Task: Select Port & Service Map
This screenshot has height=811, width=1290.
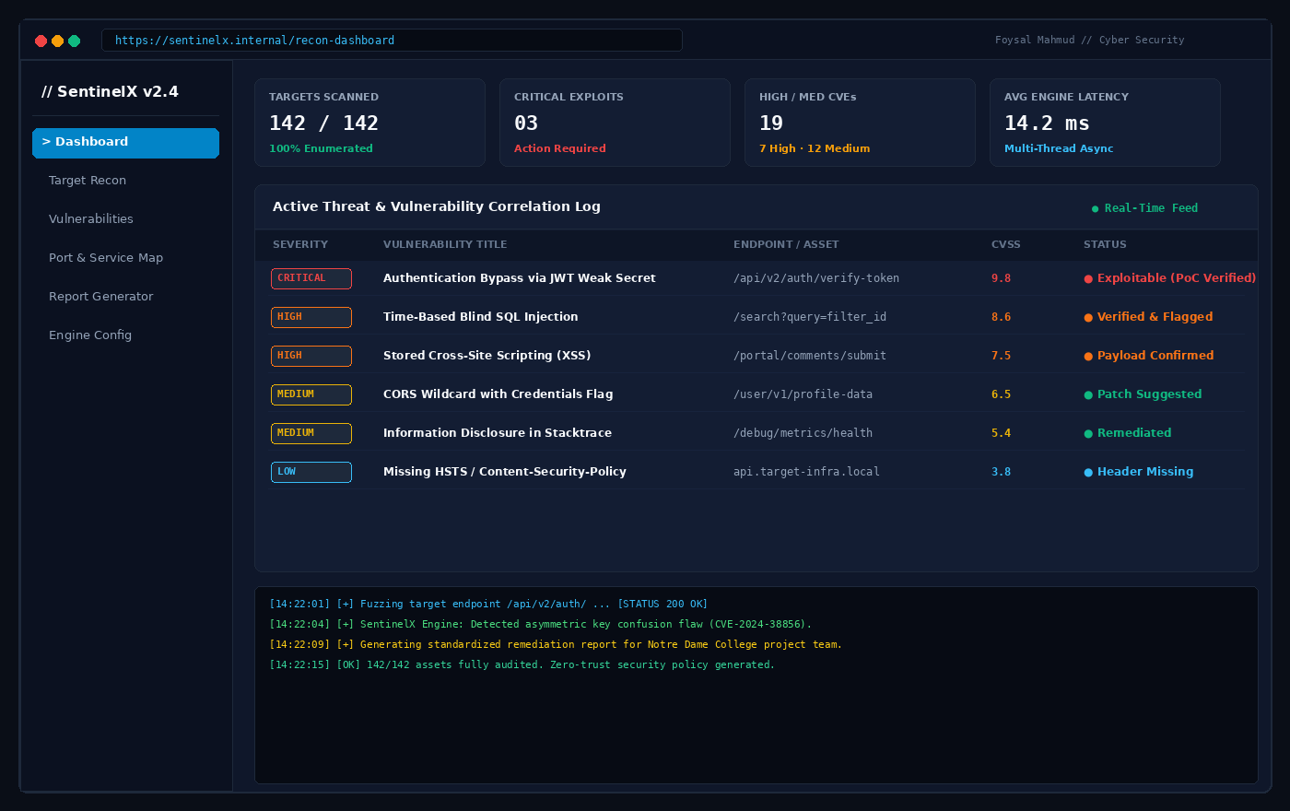Action: (106, 258)
